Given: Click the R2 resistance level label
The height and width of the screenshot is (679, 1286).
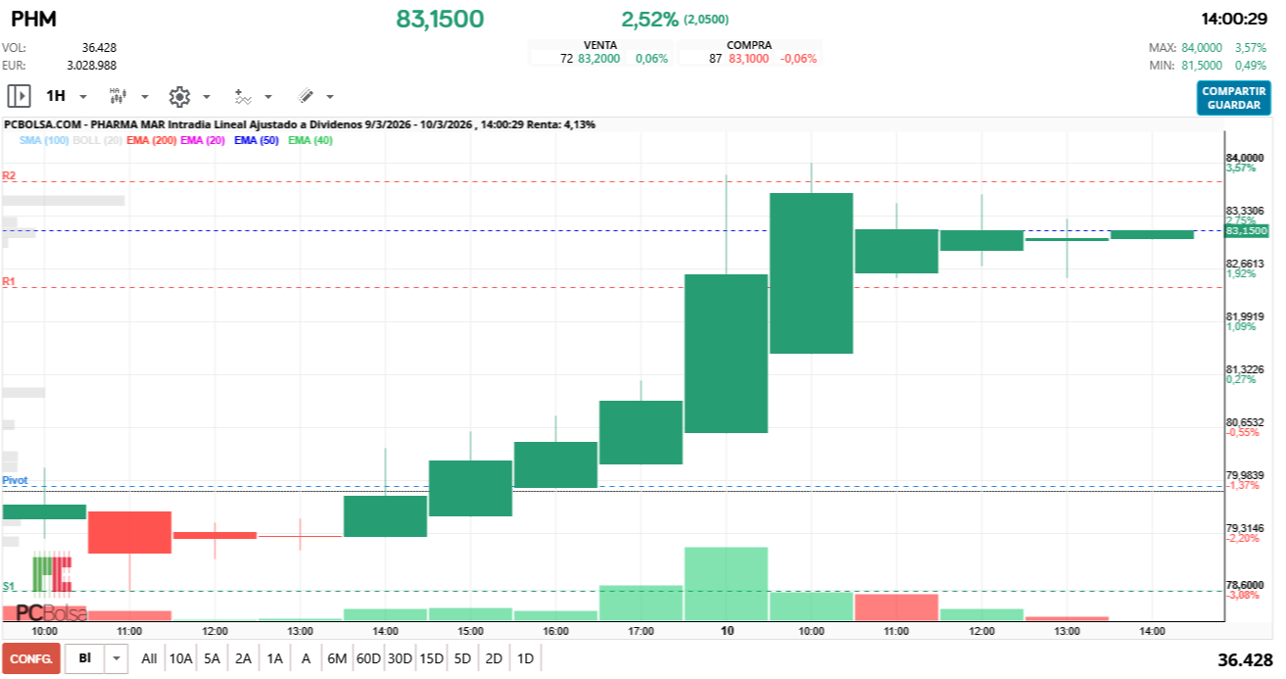Looking at the screenshot, I should [x=9, y=176].
